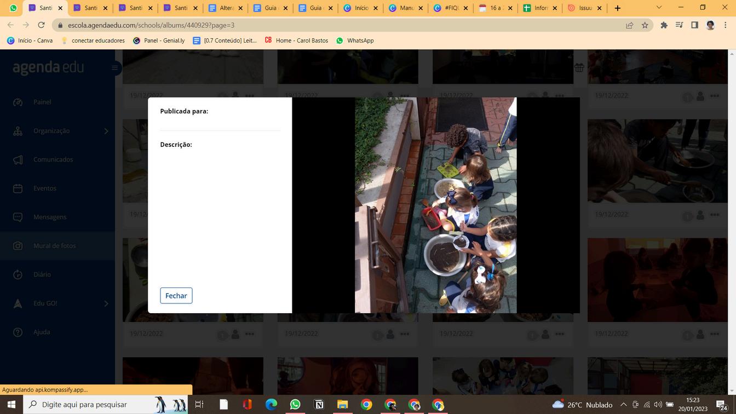Click the volume icon in the system tray
This screenshot has width=736, height=414.
[x=658, y=405]
